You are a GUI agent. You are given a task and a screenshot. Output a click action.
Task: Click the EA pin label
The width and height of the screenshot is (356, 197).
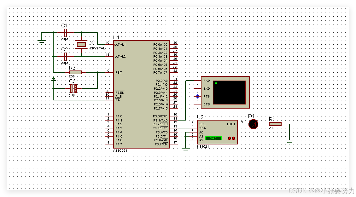pos(117,100)
